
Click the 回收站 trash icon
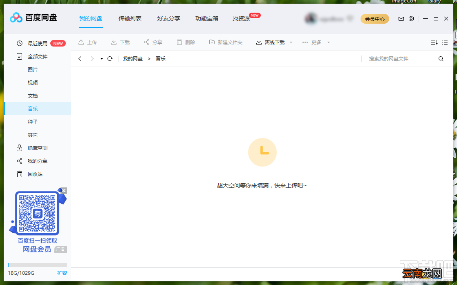click(x=20, y=174)
